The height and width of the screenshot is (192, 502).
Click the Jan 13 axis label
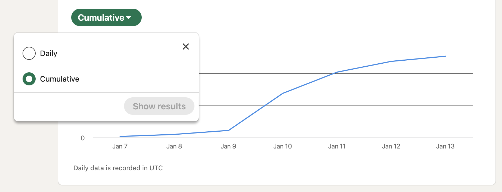pyautogui.click(x=445, y=146)
